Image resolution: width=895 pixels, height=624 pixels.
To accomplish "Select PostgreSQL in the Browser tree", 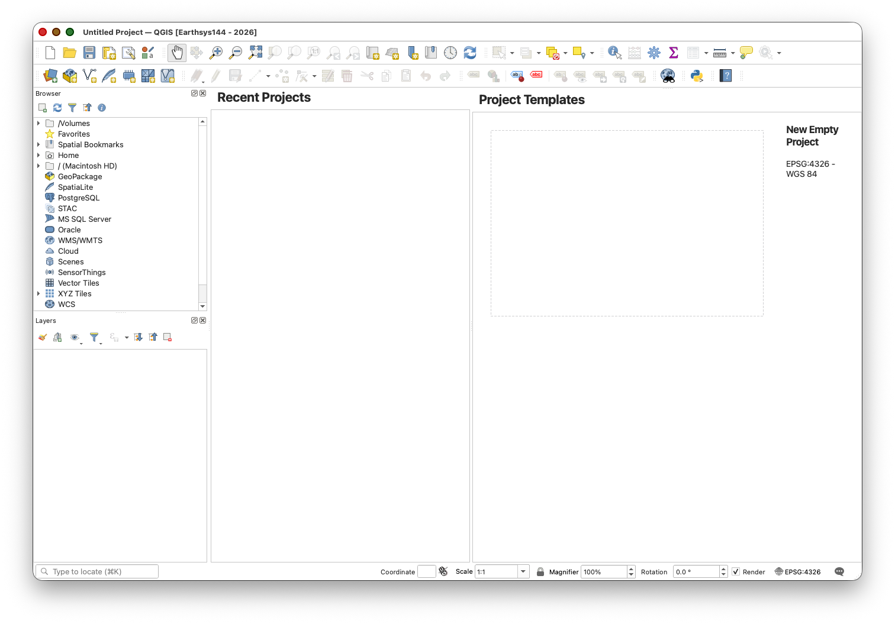I will pos(78,198).
